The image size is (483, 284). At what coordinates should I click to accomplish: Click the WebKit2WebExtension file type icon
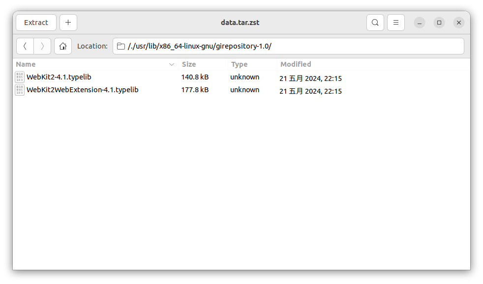pyautogui.click(x=19, y=90)
